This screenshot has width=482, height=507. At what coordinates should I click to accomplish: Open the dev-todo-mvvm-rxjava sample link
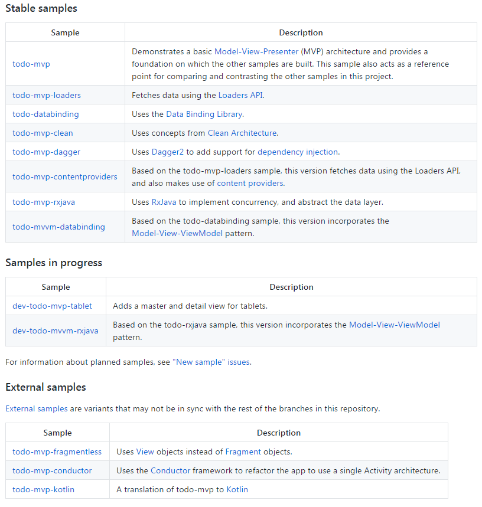point(56,331)
